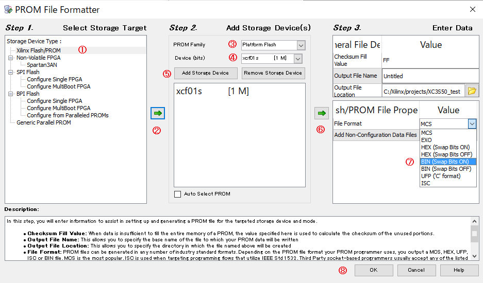The height and width of the screenshot is (283, 483).
Task: Select Configure from Paralleled PROMs
Action: [x=68, y=115]
